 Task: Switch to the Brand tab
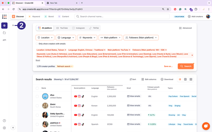click(49, 16)
